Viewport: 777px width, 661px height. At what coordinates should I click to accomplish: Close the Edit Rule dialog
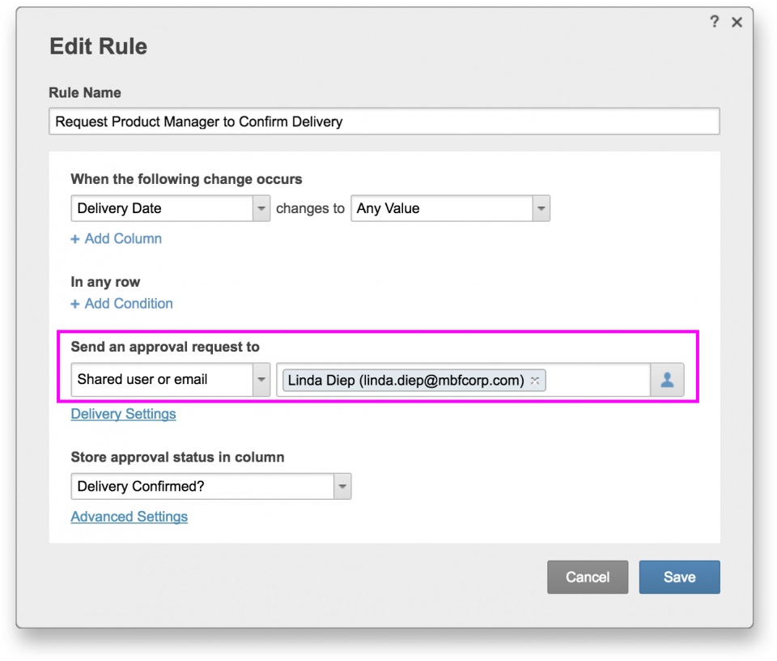point(737,23)
